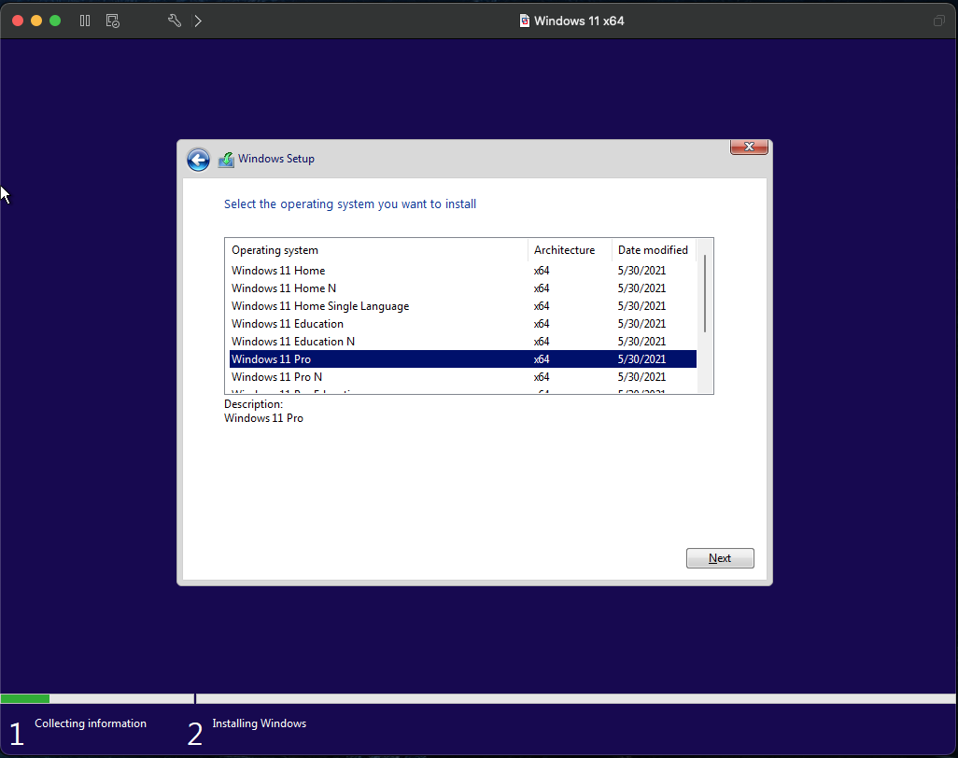Screen dimensions: 958x758
Task: Click x64 in Windows 11 Home row
Action: tap(542, 270)
